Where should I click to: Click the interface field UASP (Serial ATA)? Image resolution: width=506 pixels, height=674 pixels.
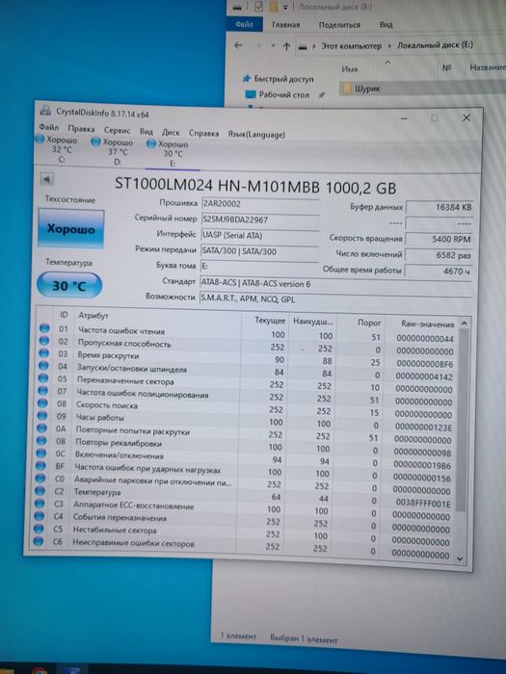pos(259,236)
